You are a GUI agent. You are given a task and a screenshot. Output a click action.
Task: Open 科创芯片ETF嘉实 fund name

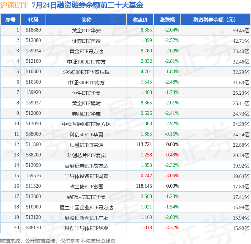pyautogui.click(x=86, y=155)
